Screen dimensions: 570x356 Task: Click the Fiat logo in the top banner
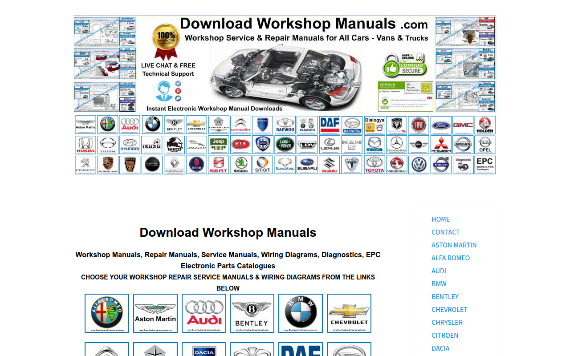point(419,125)
